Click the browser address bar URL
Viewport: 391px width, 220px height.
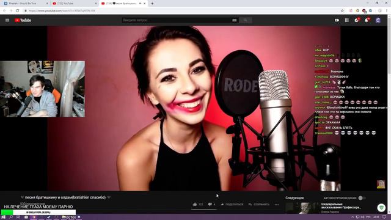[62, 11]
